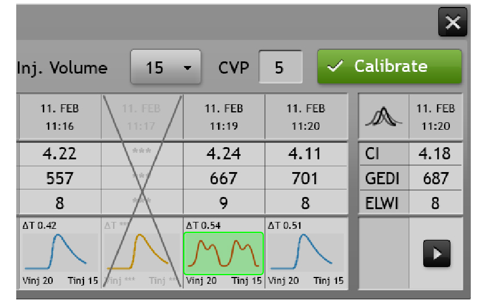Click the 4.22 value in first column
The width and height of the screenshot is (487, 303).
tap(60, 154)
